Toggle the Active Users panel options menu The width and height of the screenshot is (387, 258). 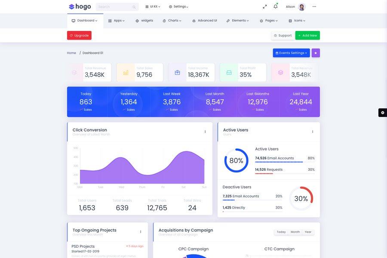pos(312,131)
